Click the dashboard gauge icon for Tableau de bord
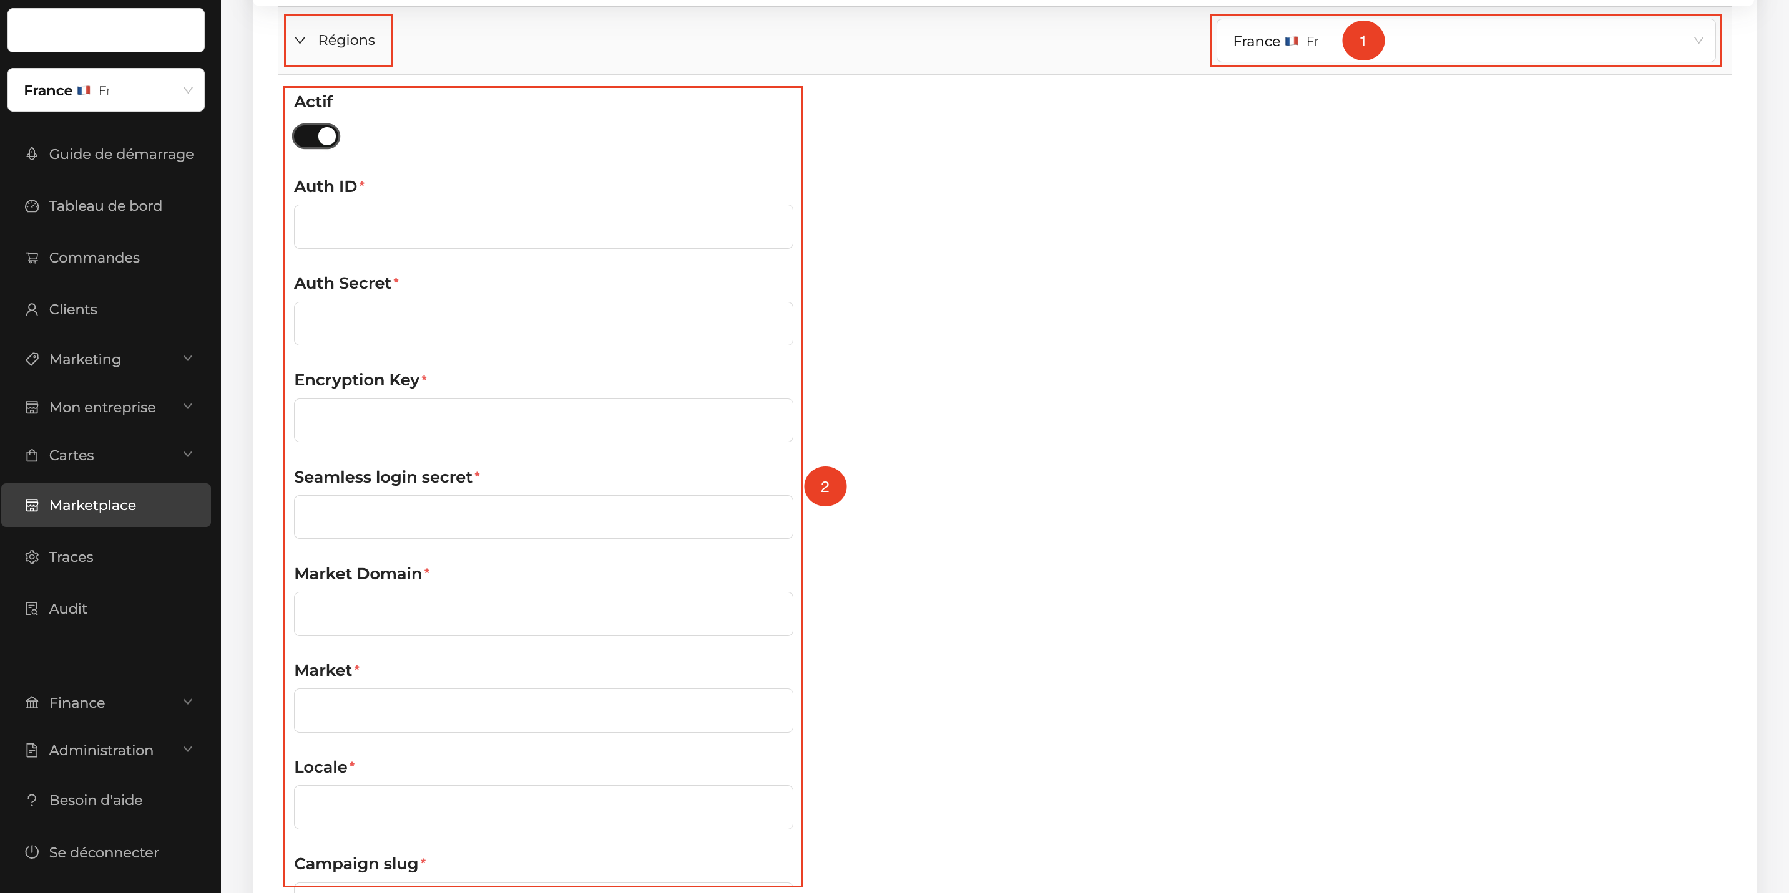The image size is (1789, 893). click(x=32, y=206)
